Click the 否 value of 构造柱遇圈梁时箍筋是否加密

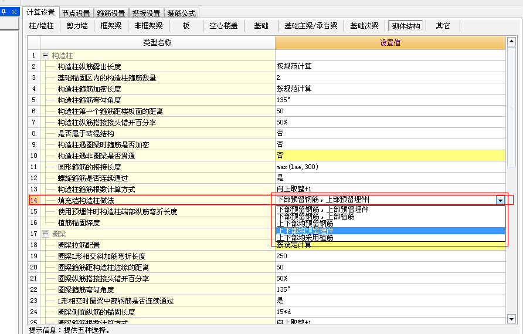(x=390, y=144)
